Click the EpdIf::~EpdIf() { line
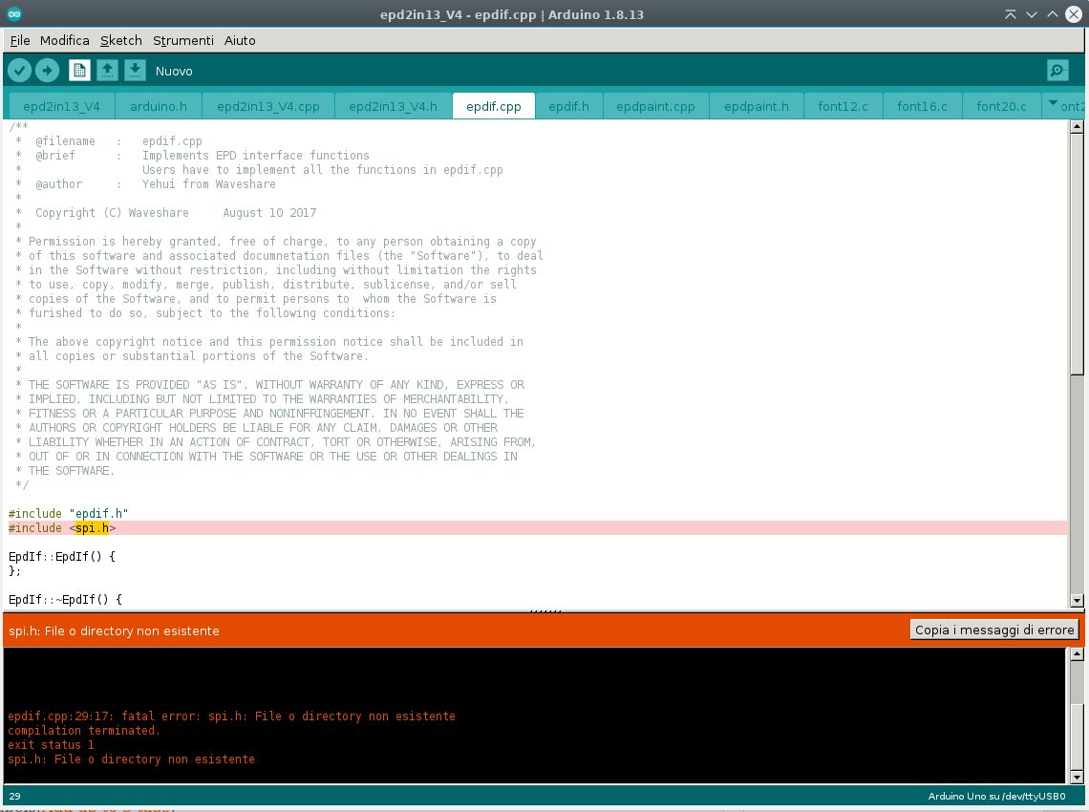The image size is (1089, 812). pyautogui.click(x=65, y=600)
